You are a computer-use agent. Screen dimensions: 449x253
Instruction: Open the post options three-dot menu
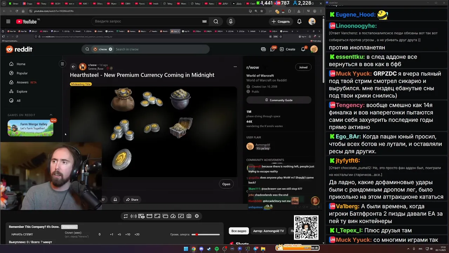coord(235,67)
